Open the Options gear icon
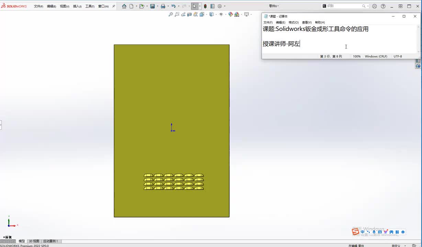Image resolution: width=422 pixels, height=247 pixels. click(x=220, y=6)
